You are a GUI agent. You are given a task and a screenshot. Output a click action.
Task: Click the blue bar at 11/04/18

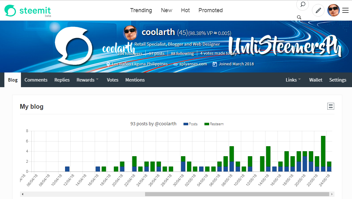coord(67,169)
